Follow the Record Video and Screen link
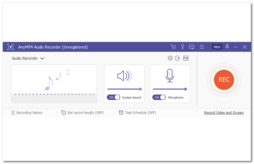This screenshot has height=164, width=254. pos(224,113)
